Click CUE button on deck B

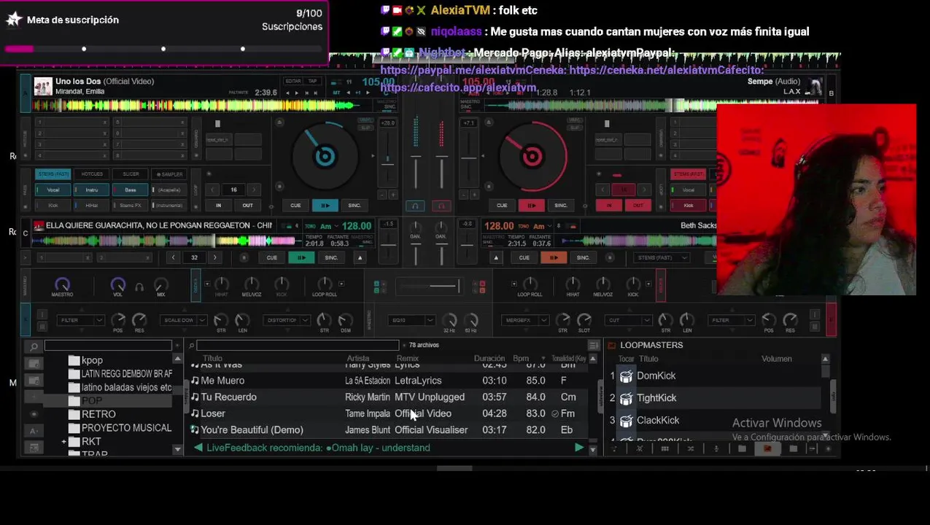click(502, 206)
